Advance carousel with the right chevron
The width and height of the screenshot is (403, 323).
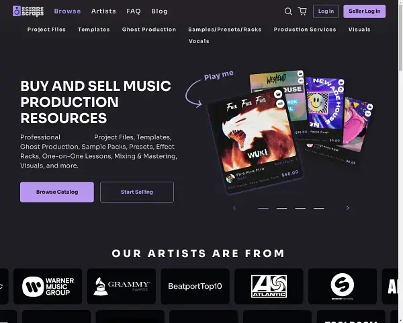click(x=347, y=208)
